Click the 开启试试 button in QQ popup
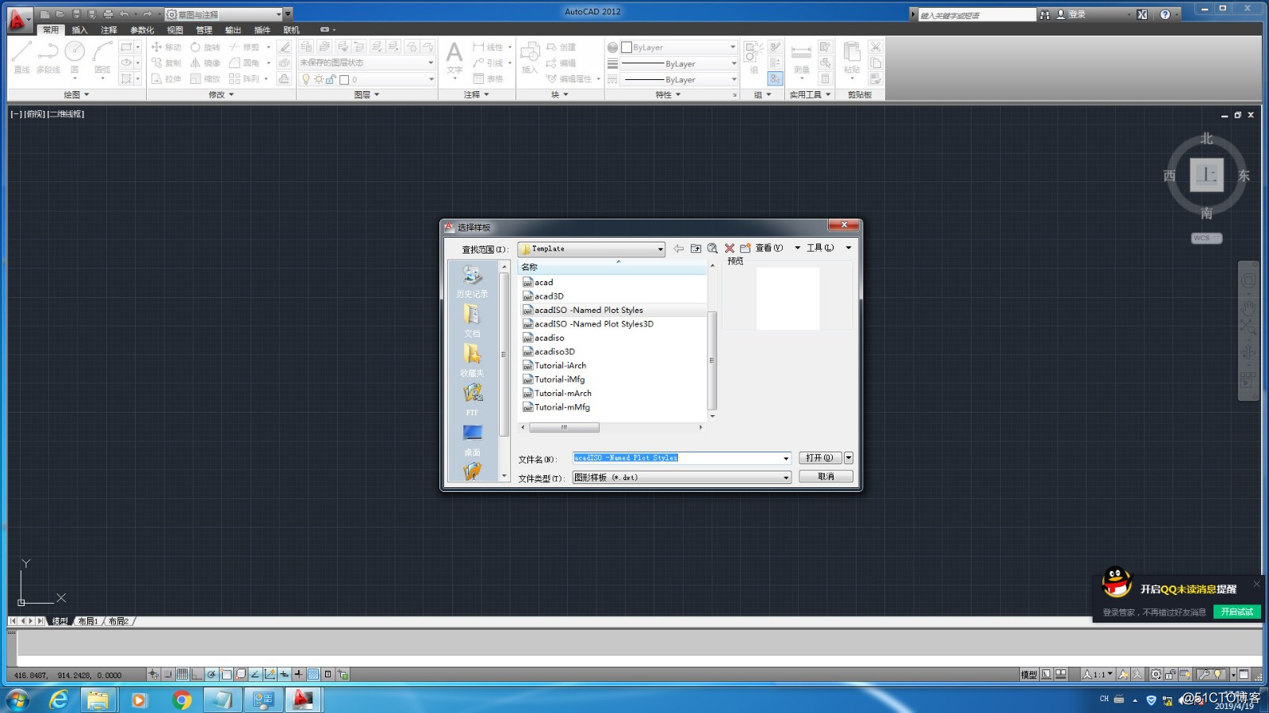 (x=1236, y=612)
